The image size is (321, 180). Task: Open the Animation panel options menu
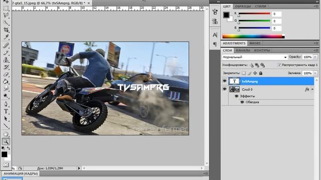coord(206,173)
